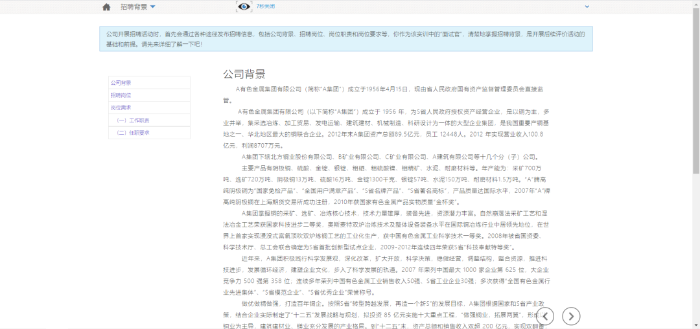Image resolution: width=700 pixels, height=329 pixels.
Task: Select (二) 任职要求 sub-item
Action: pyautogui.click(x=133, y=133)
